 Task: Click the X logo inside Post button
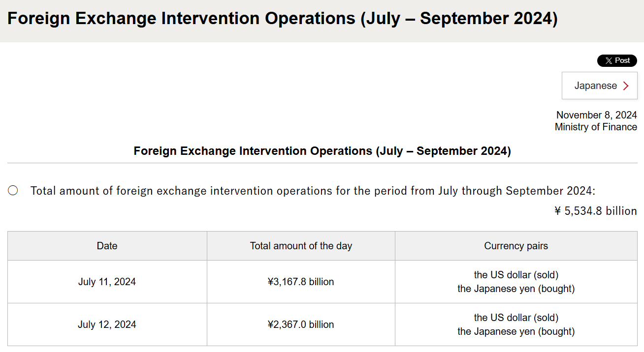609,61
